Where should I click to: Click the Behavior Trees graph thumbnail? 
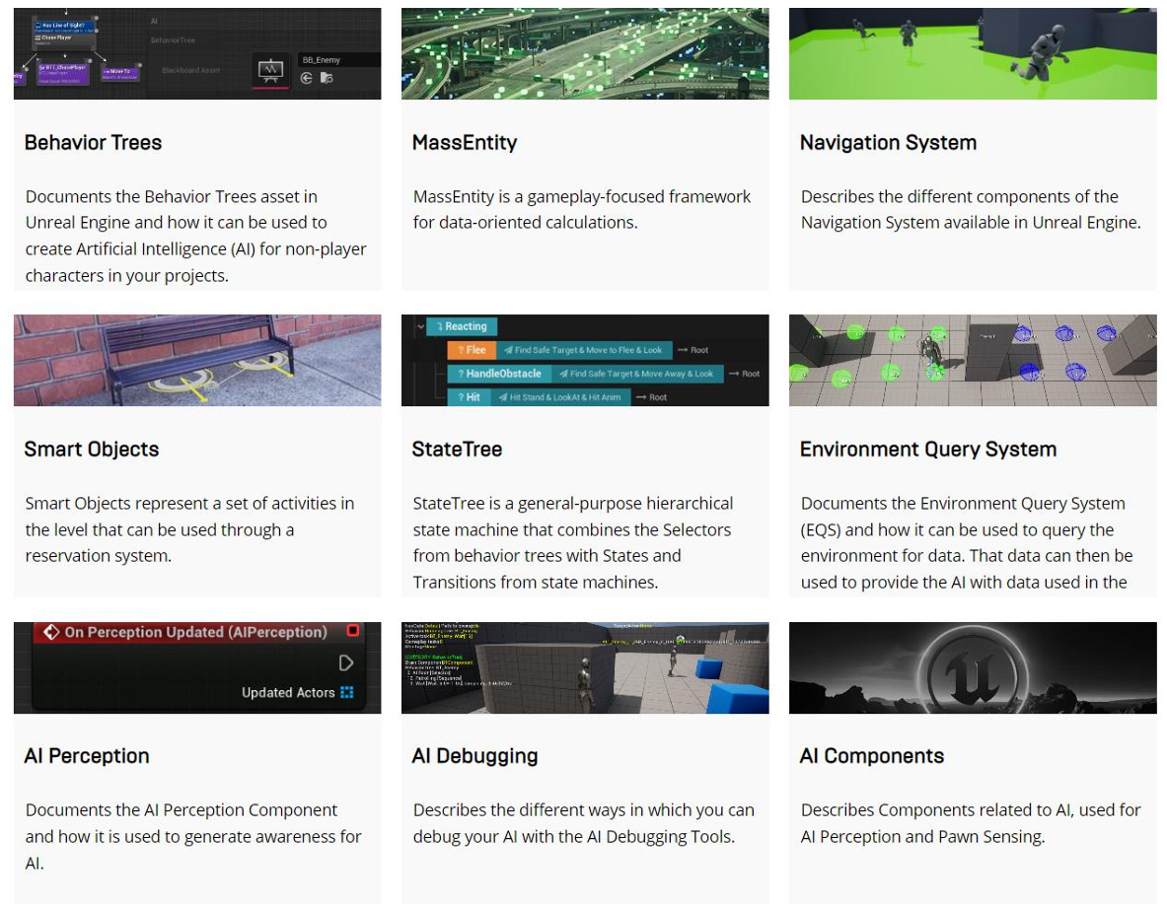pyautogui.click(x=197, y=53)
